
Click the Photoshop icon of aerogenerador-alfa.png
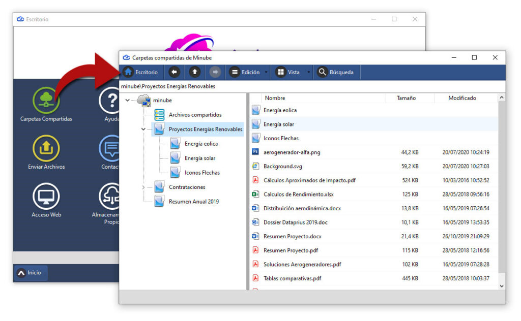tap(255, 152)
